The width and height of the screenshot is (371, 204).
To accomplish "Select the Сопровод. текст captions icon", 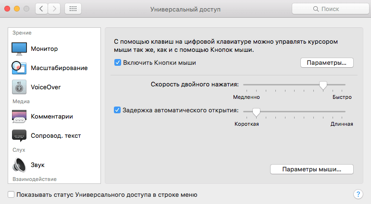I will [x=19, y=136].
